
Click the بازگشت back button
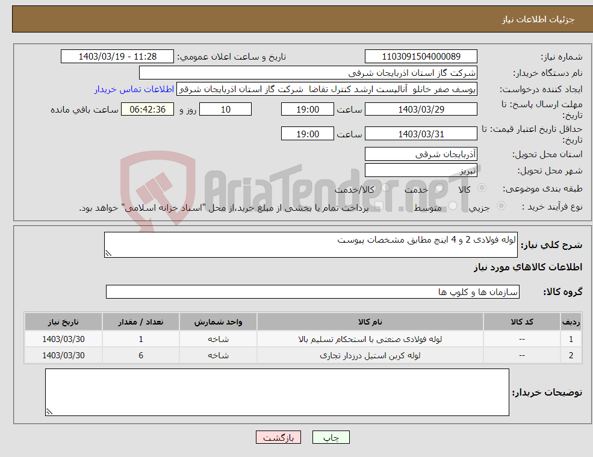pos(278,437)
